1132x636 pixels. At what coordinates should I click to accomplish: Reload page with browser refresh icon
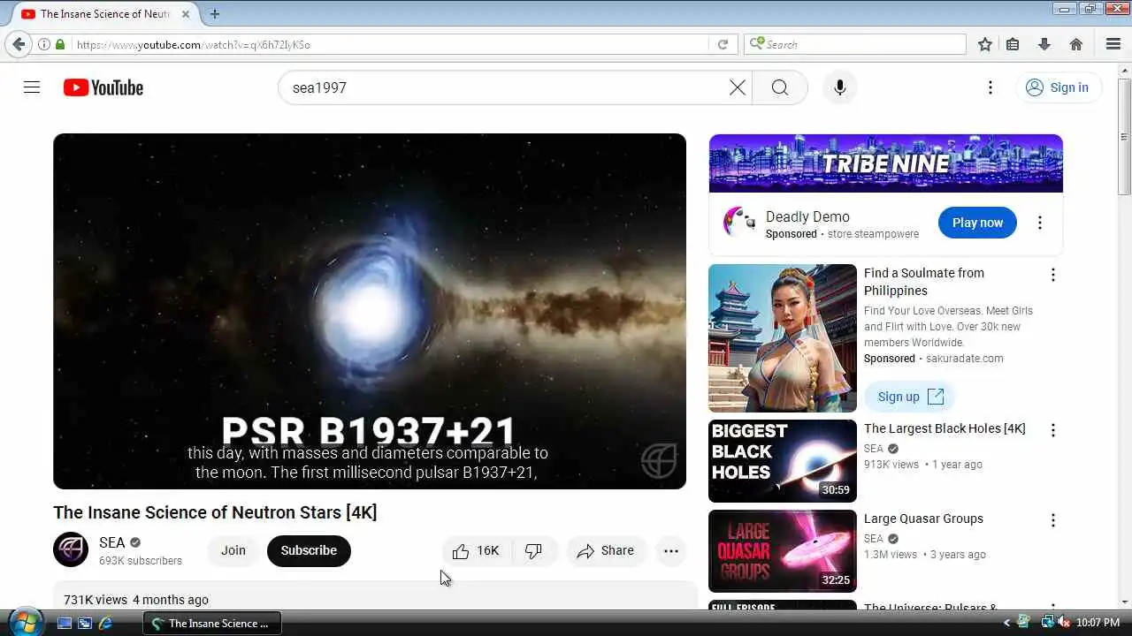coord(723,44)
